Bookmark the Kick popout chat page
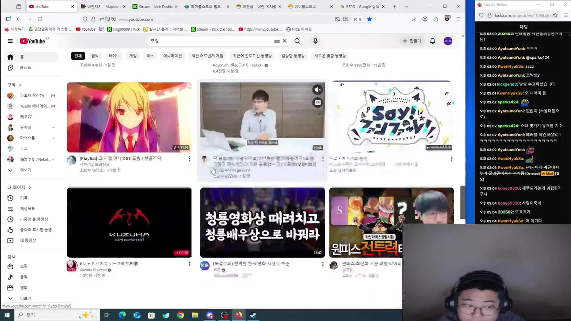 (x=555, y=15)
